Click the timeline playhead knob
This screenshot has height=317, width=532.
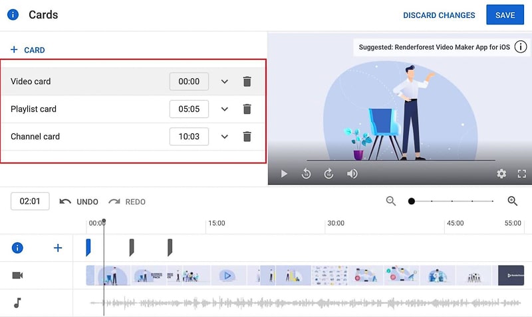tap(104, 221)
